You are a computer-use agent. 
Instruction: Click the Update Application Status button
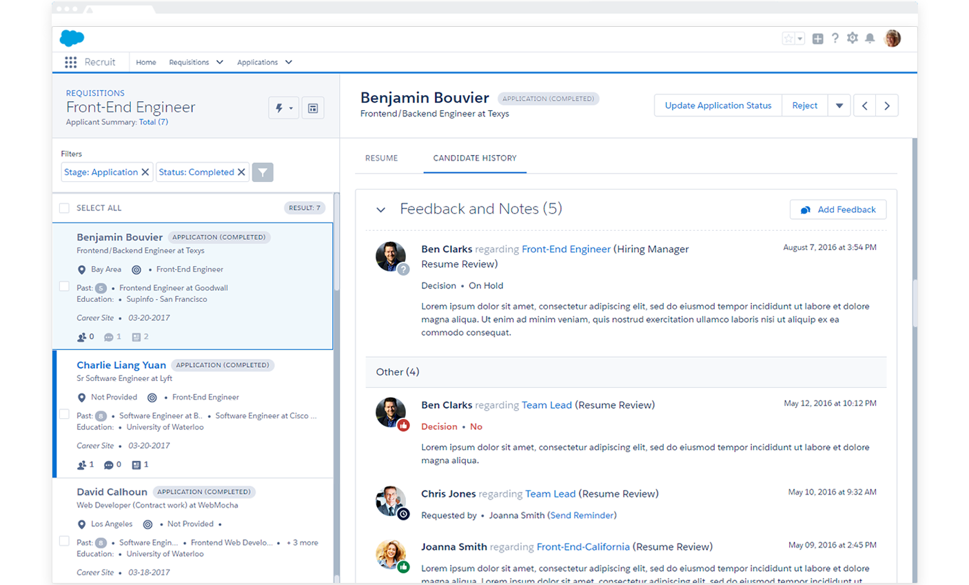tap(718, 105)
